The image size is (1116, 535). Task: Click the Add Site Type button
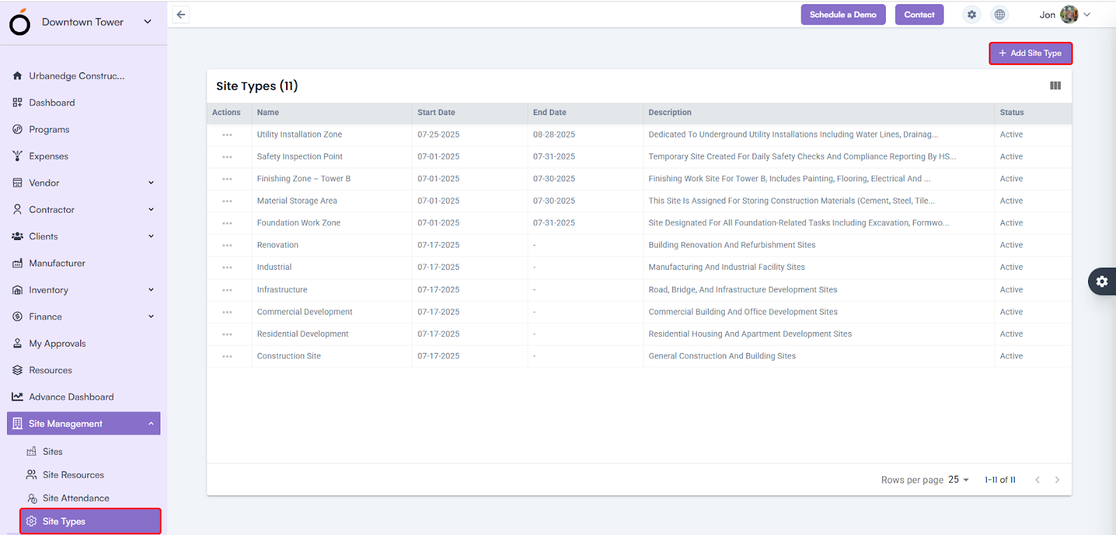(1030, 53)
